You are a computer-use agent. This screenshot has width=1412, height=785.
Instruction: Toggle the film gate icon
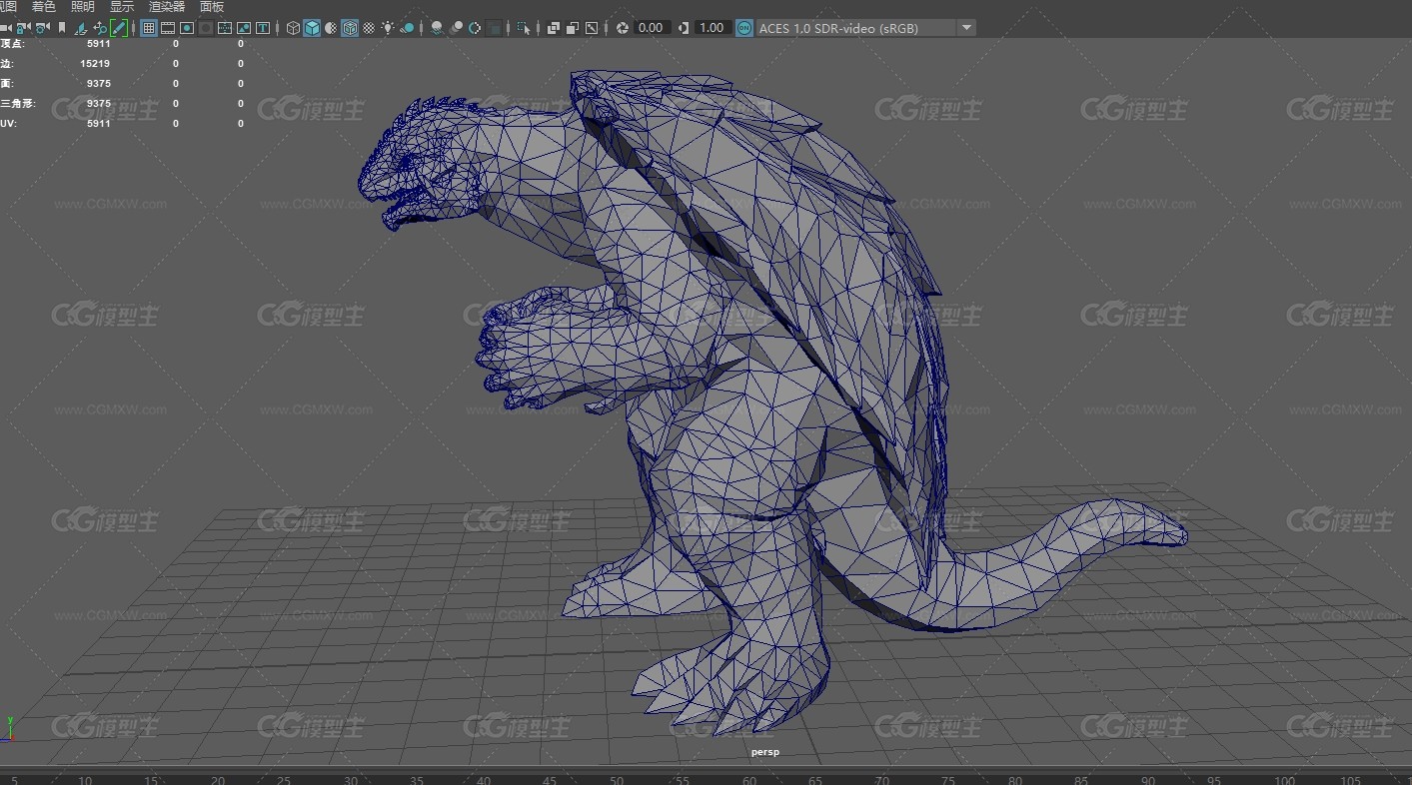(168, 28)
